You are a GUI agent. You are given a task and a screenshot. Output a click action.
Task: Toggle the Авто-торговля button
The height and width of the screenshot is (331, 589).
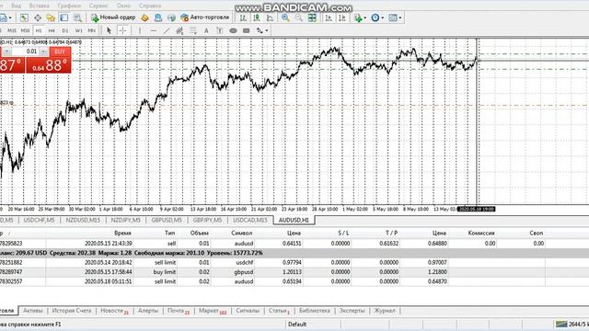tap(204, 17)
